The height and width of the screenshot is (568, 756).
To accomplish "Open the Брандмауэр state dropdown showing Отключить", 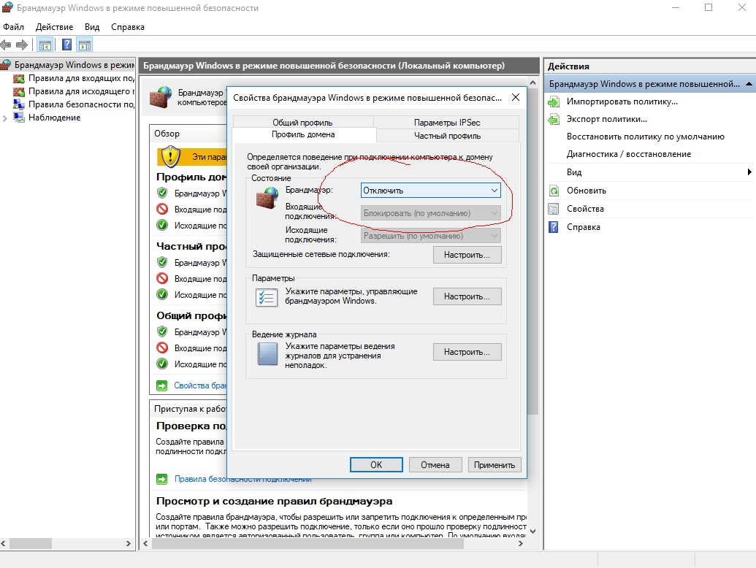I will [x=430, y=191].
